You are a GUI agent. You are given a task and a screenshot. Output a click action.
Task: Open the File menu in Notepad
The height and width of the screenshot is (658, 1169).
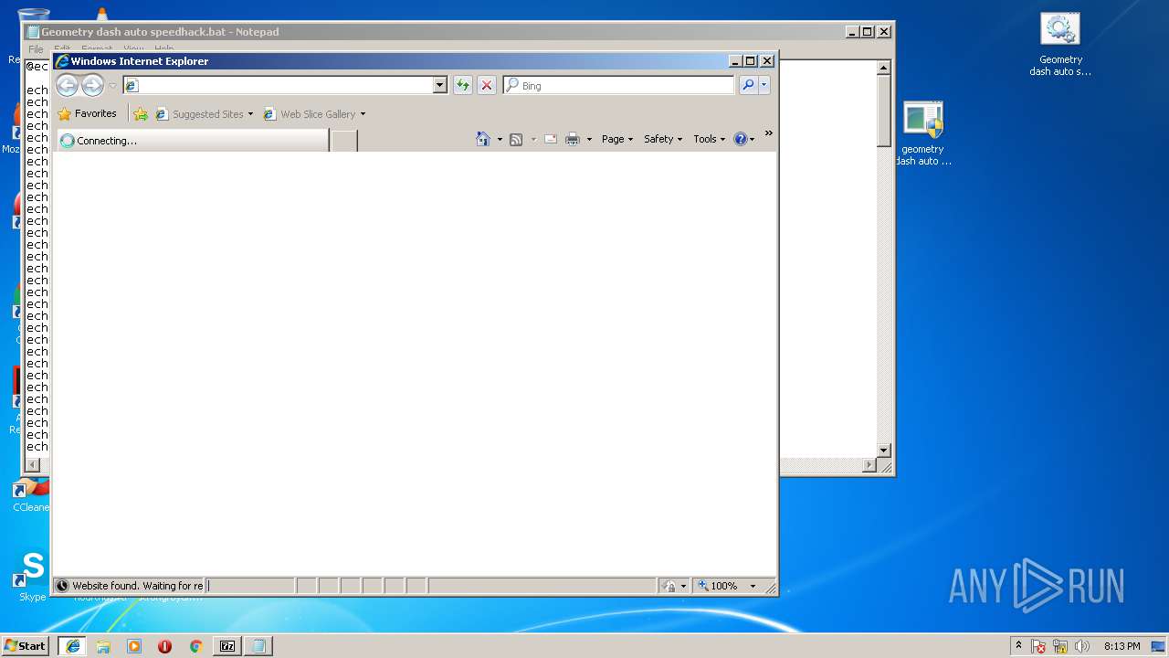36,49
